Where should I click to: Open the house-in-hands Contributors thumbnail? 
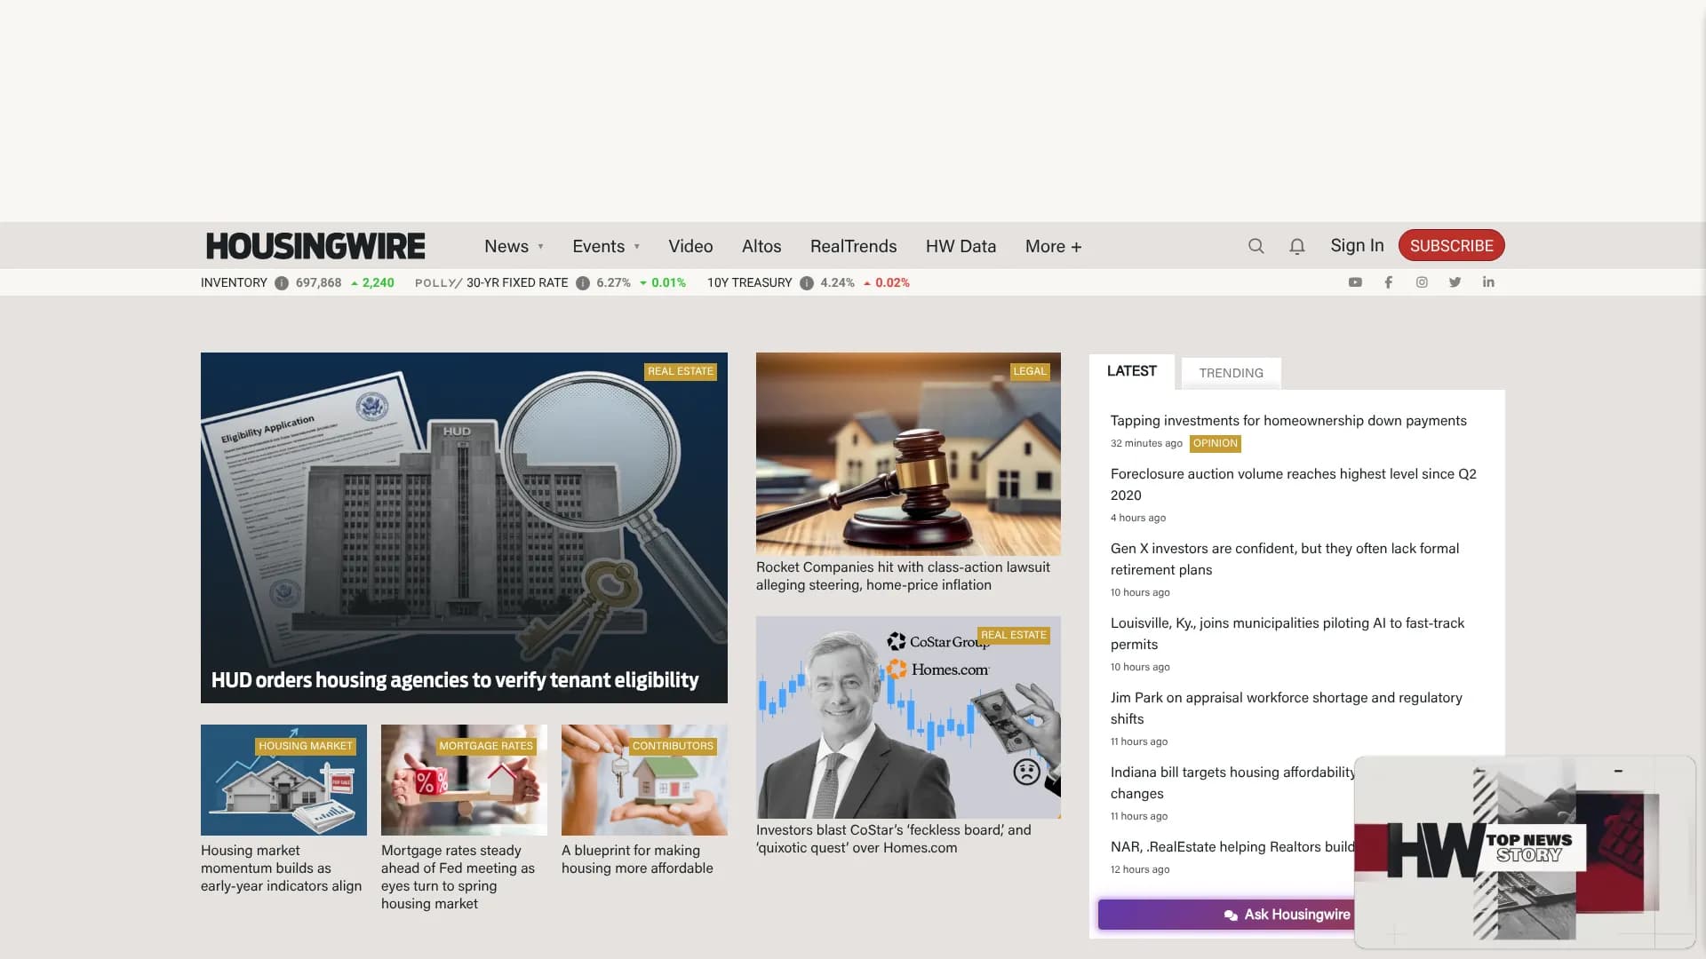click(x=644, y=780)
